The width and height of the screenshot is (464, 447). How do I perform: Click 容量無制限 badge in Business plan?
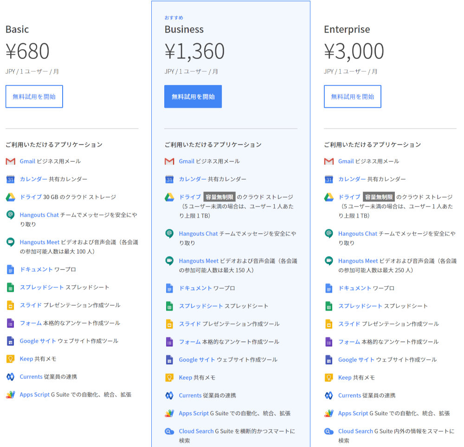[219, 197]
